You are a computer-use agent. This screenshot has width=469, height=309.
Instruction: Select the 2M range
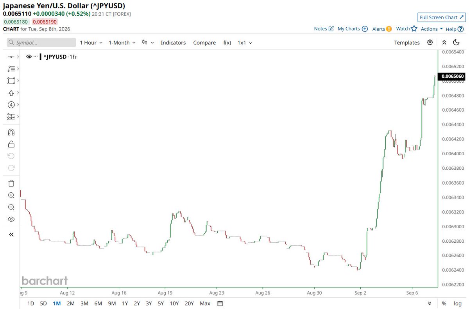[x=70, y=303]
